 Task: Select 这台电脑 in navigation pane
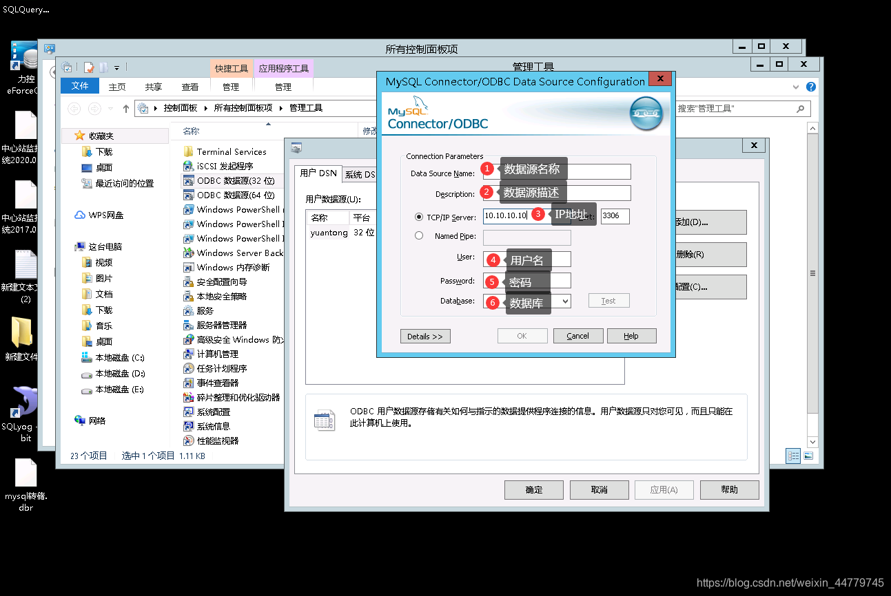click(99, 246)
